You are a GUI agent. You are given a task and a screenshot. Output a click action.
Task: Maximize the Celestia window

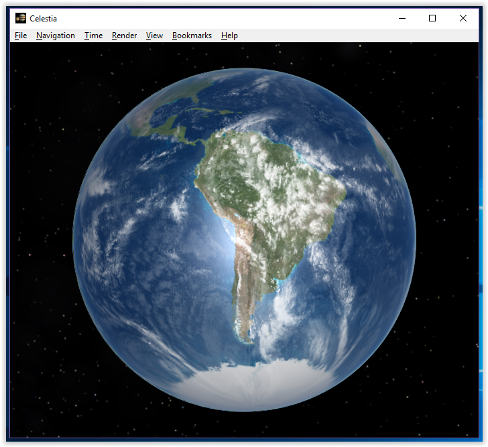coord(432,18)
